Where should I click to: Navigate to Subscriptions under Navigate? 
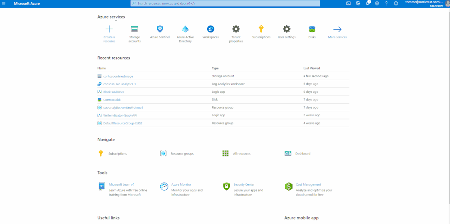click(118, 154)
